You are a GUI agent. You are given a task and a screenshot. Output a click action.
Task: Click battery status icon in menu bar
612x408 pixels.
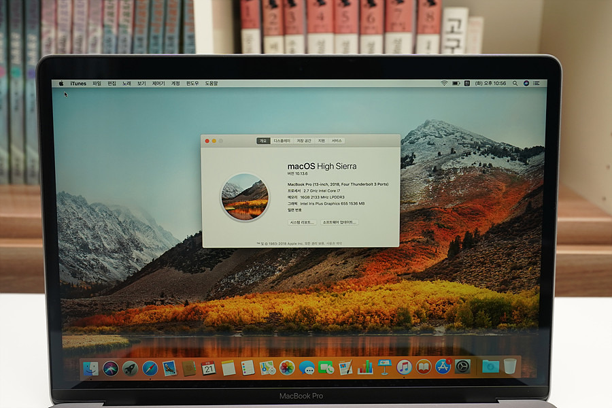click(x=456, y=83)
